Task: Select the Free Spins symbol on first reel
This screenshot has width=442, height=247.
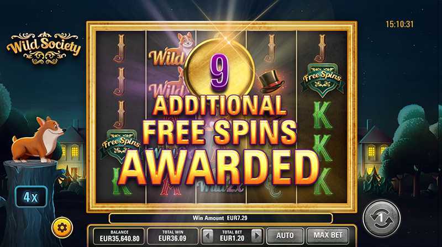Action: [120, 144]
